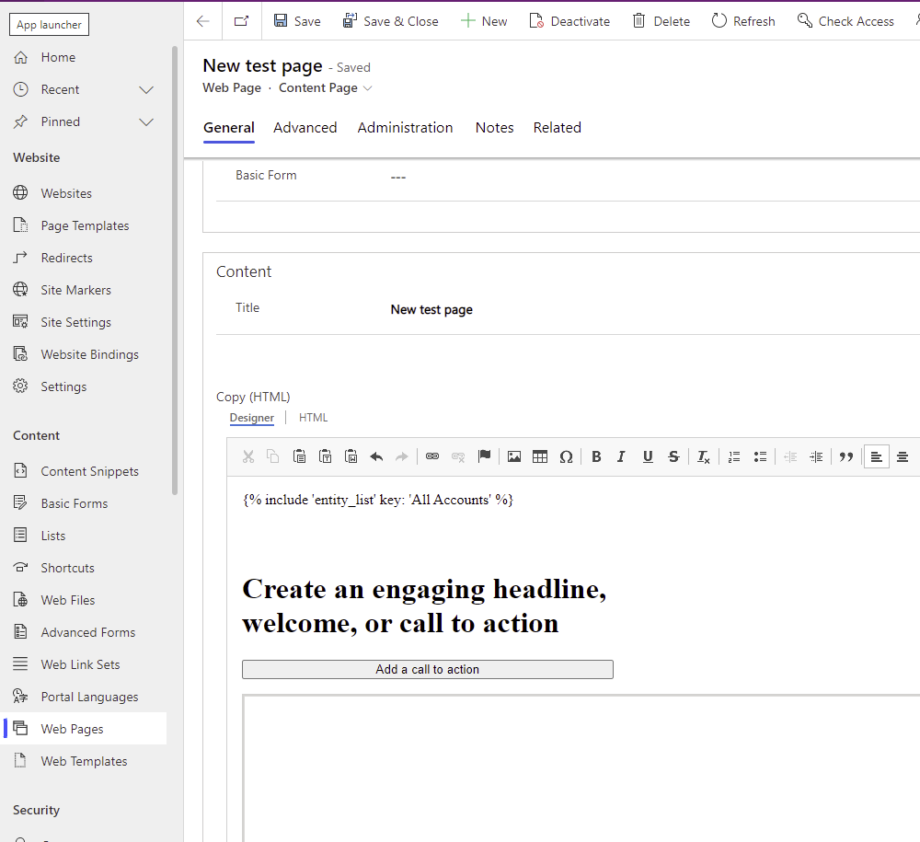920x842 pixels.
Task: Click the Cut icon in editor toolbar
Action: [248, 456]
